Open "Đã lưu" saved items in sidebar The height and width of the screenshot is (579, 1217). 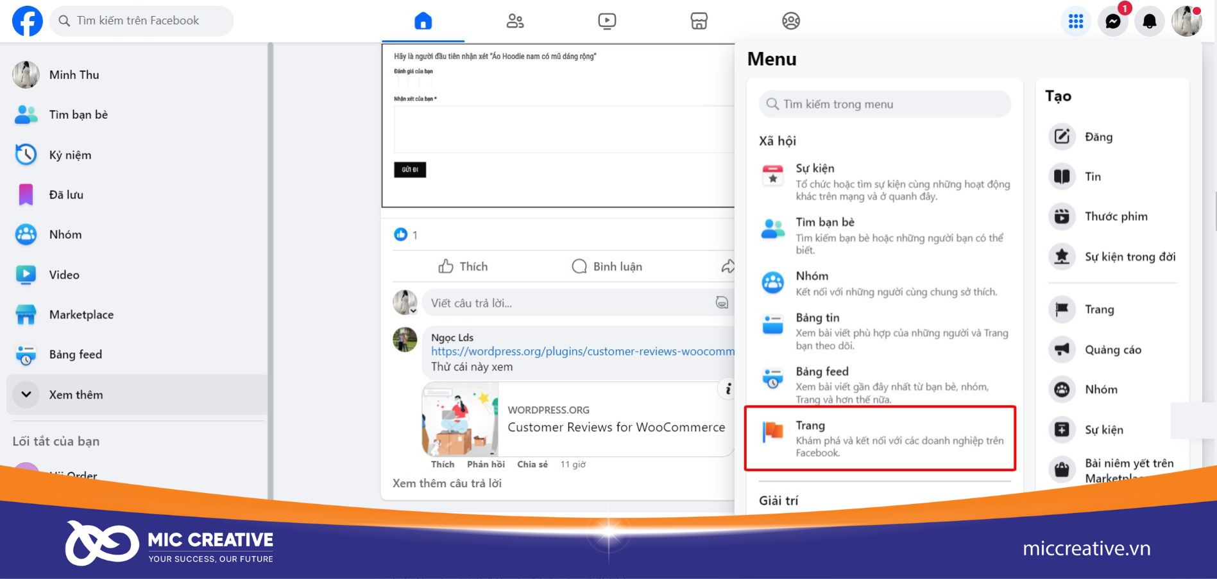(x=137, y=194)
